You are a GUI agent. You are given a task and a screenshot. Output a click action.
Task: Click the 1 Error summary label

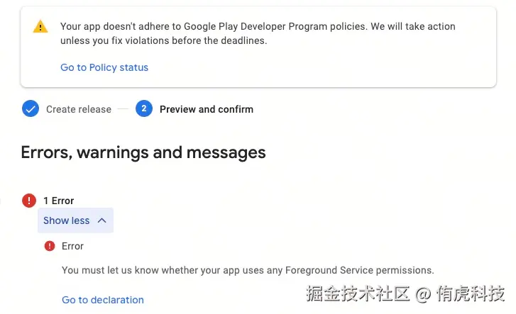point(59,201)
